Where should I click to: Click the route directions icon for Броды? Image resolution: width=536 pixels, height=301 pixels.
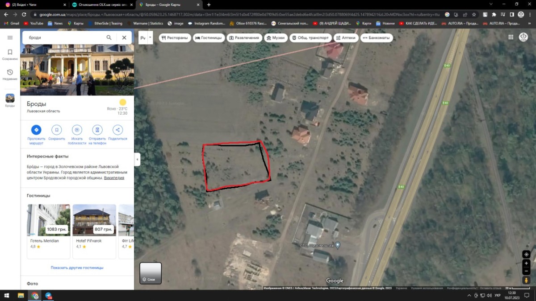coord(37,130)
